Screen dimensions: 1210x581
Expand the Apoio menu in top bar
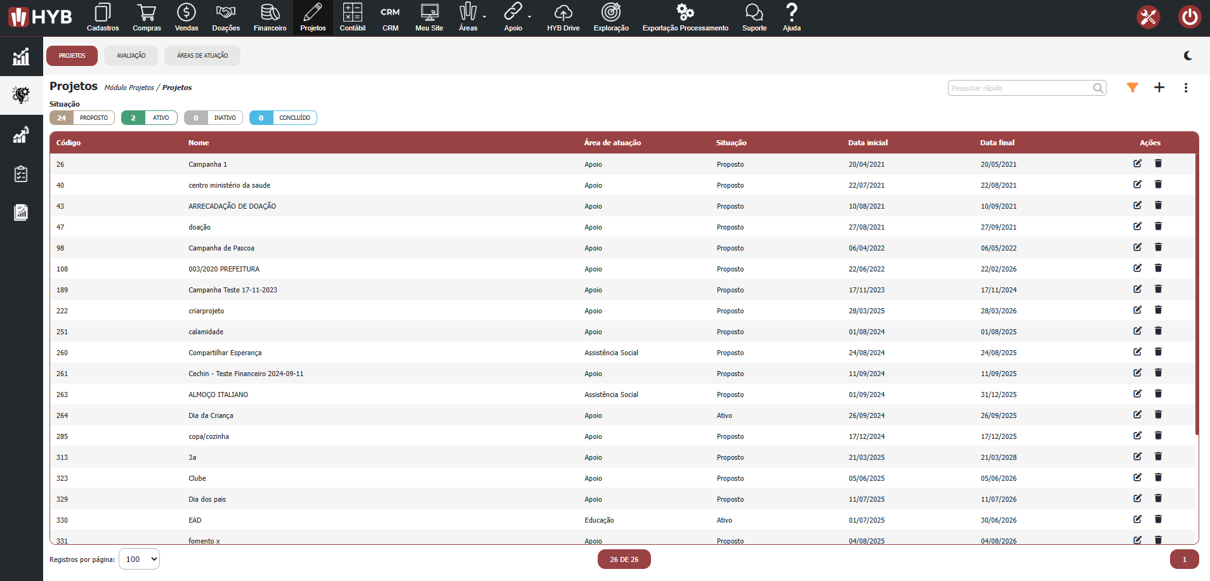(513, 17)
